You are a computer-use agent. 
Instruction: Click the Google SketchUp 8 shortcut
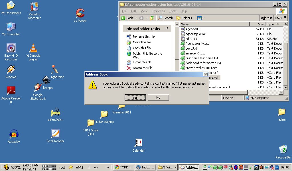coord(38,88)
